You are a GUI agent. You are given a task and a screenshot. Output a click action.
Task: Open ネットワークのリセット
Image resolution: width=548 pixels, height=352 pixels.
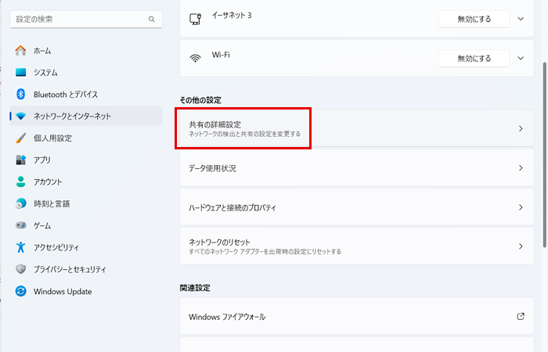coord(357,246)
